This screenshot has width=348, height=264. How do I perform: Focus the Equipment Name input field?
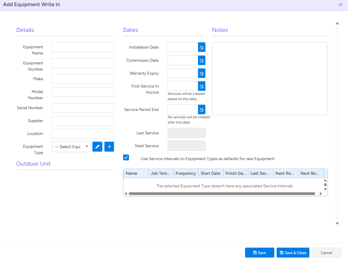click(x=83, y=47)
